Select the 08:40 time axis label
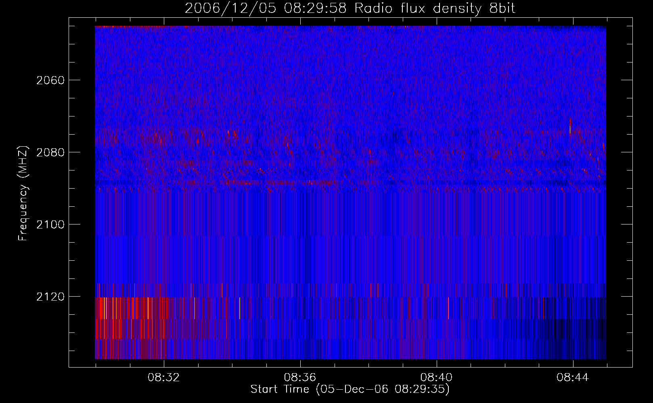This screenshot has width=653, height=403. tap(436, 378)
